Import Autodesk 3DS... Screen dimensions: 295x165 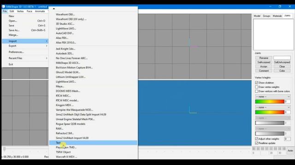tap(93, 54)
